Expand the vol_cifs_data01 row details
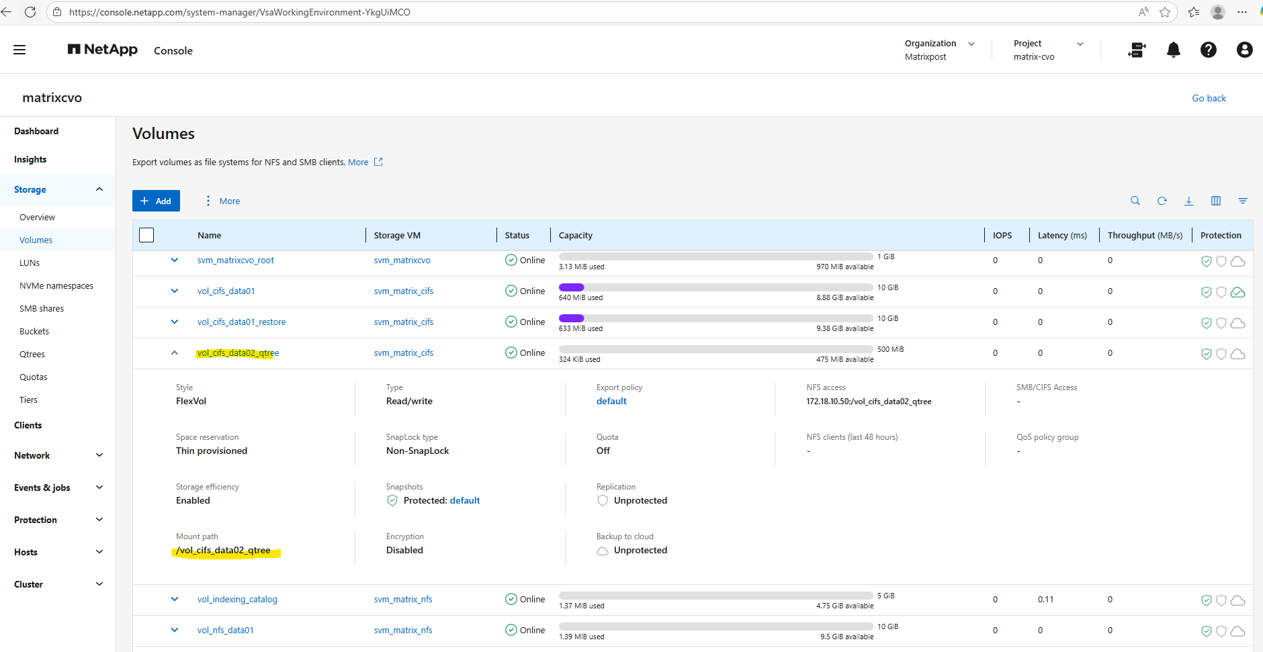Image resolution: width=1263 pixels, height=652 pixels. [175, 291]
